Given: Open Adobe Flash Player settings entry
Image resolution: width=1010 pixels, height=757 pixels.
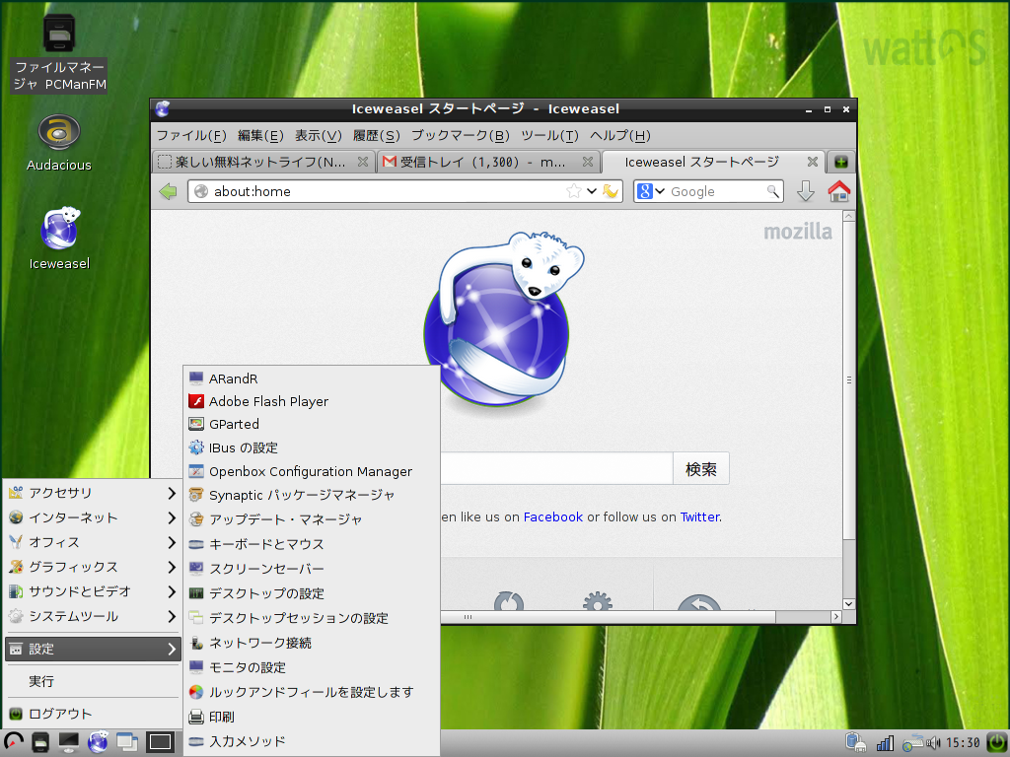Looking at the screenshot, I should [312, 402].
